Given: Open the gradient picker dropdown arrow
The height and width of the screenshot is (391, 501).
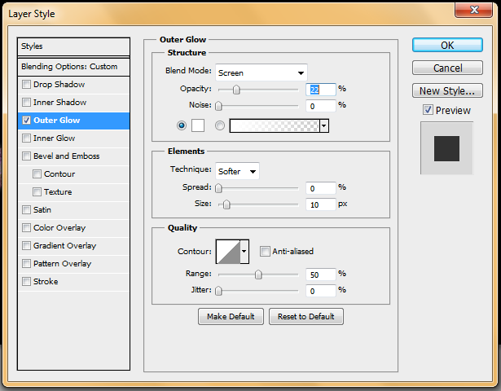Looking at the screenshot, I should [x=324, y=125].
